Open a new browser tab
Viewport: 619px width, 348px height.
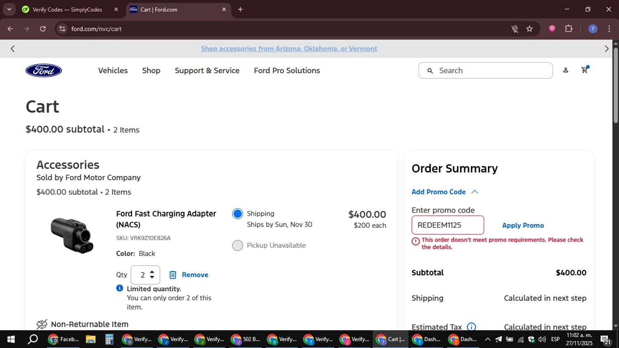click(241, 9)
